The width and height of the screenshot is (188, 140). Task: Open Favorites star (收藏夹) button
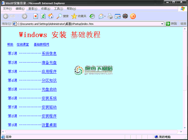pos(79,16)
